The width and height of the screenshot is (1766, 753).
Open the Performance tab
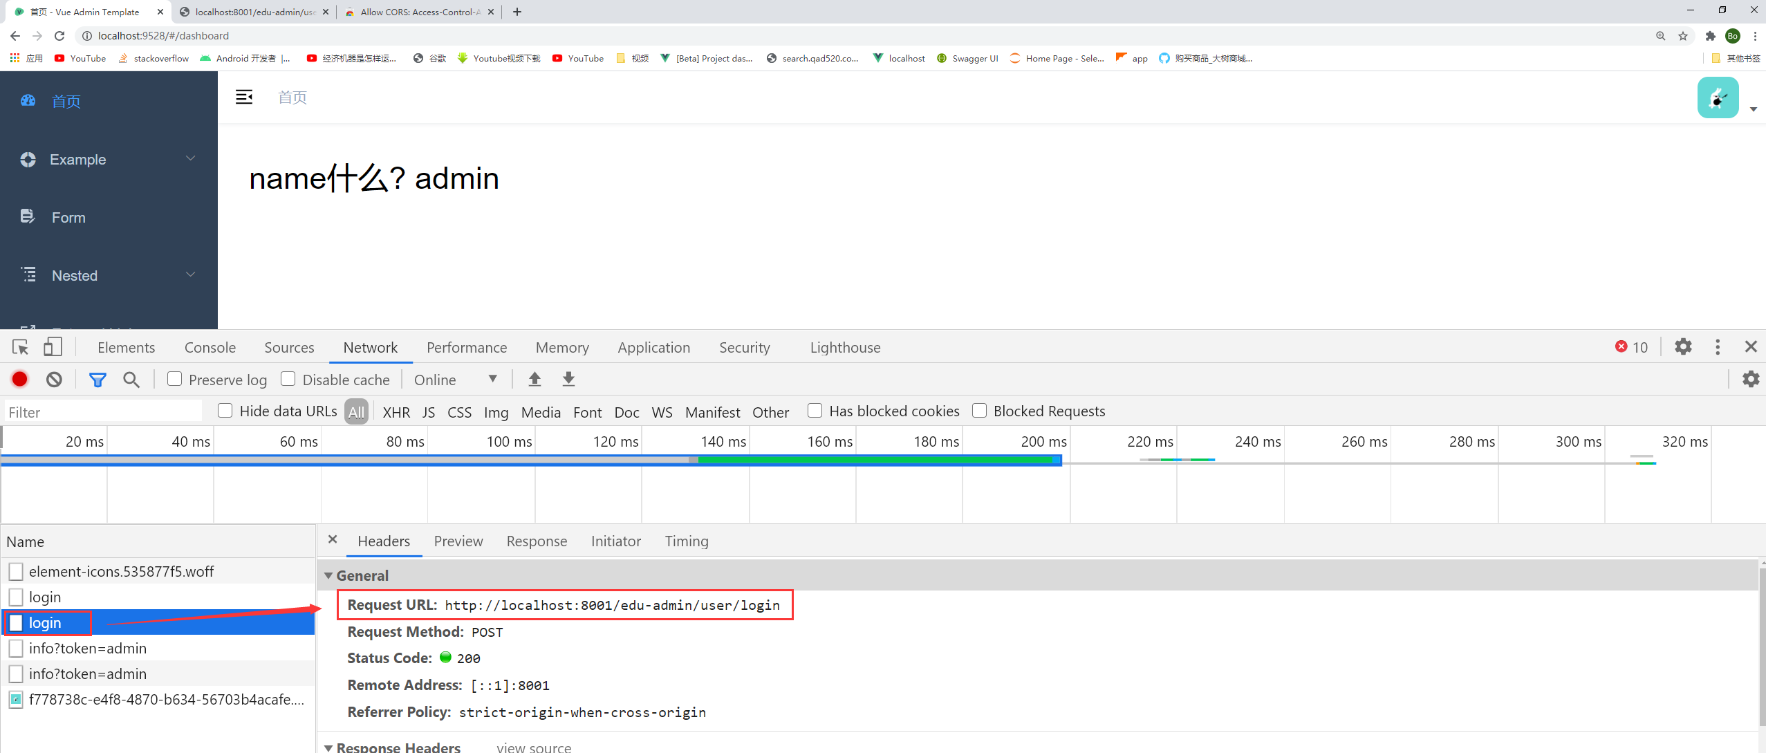(x=467, y=347)
